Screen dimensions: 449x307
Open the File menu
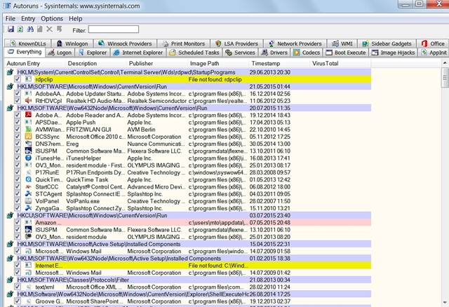pyautogui.click(x=11, y=19)
